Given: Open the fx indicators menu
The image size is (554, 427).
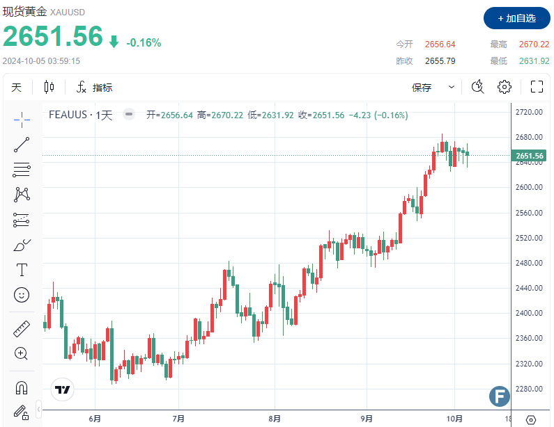Looking at the screenshot, I should (94, 87).
